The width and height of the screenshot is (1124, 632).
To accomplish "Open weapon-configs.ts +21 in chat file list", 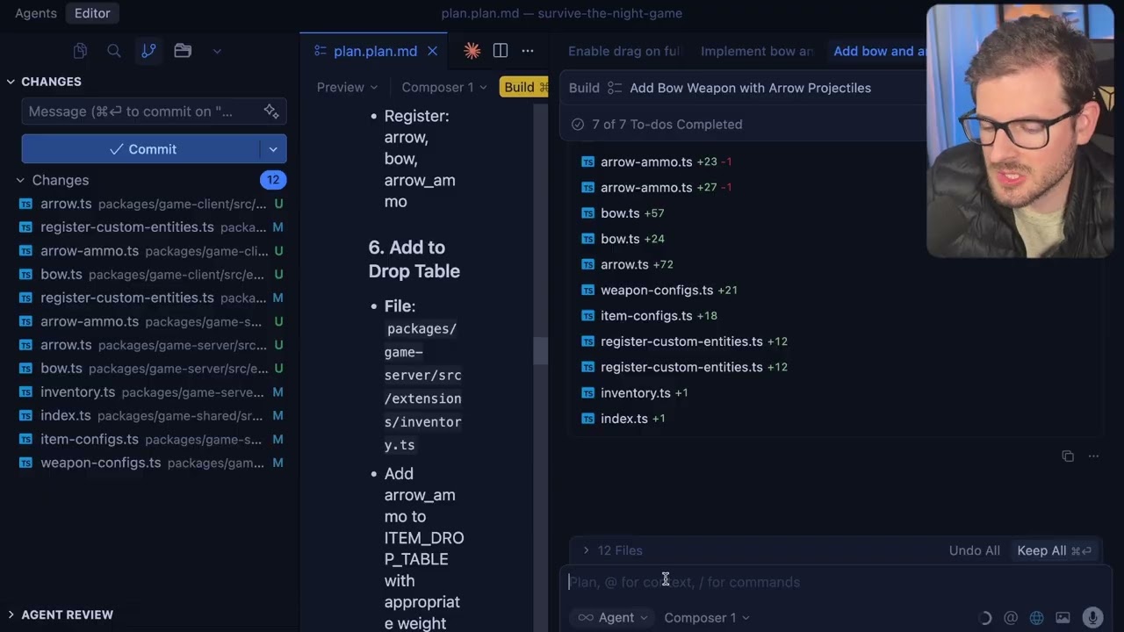I will tap(659, 290).
